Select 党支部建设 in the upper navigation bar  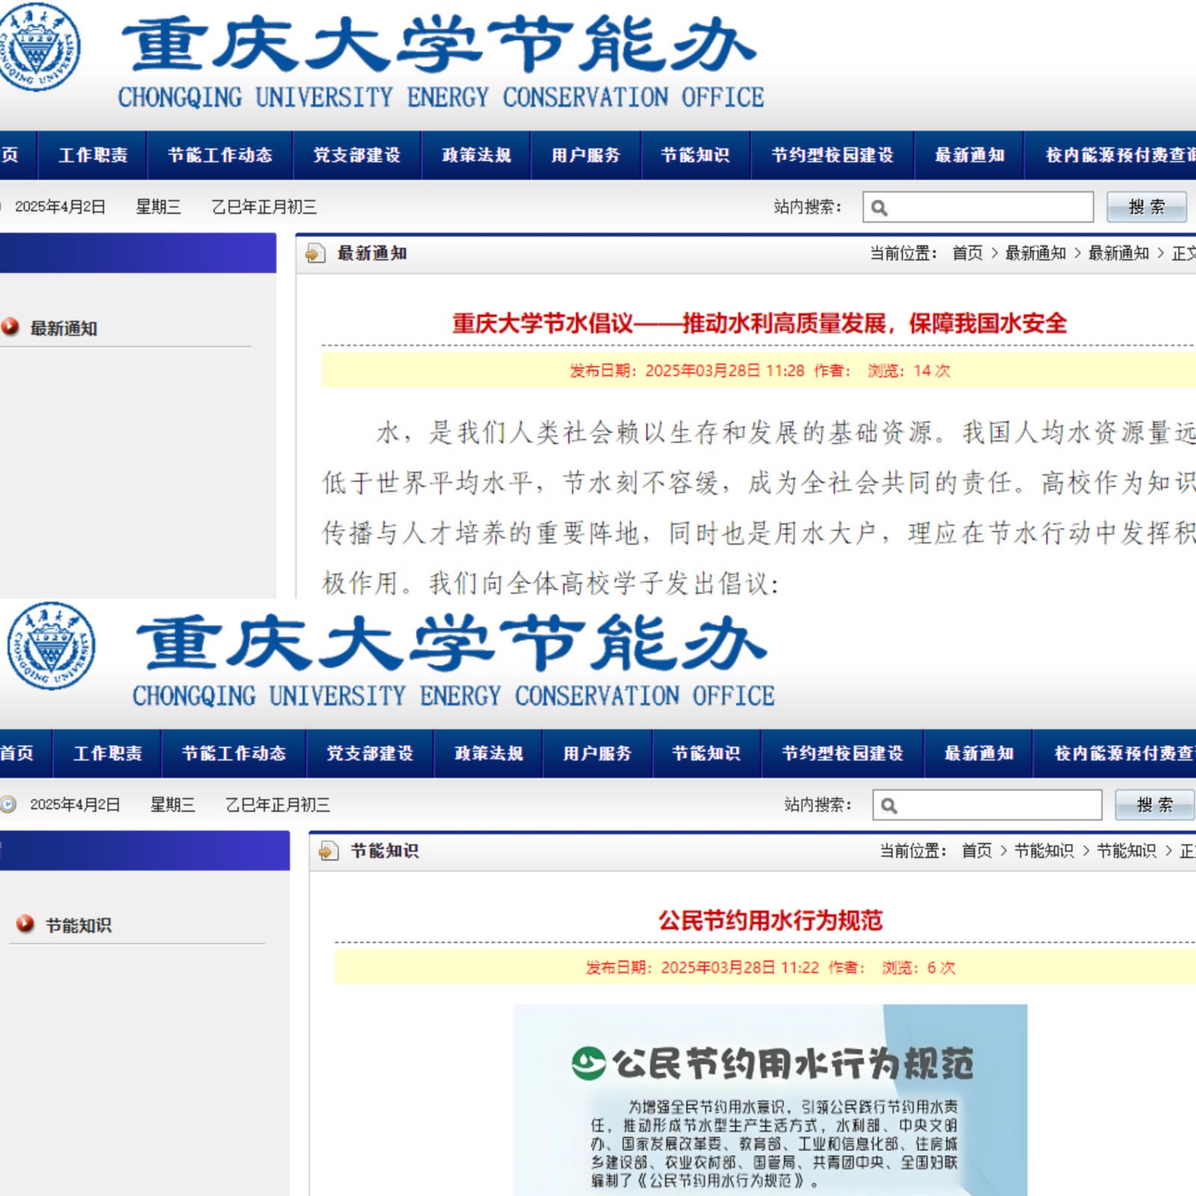tap(357, 155)
